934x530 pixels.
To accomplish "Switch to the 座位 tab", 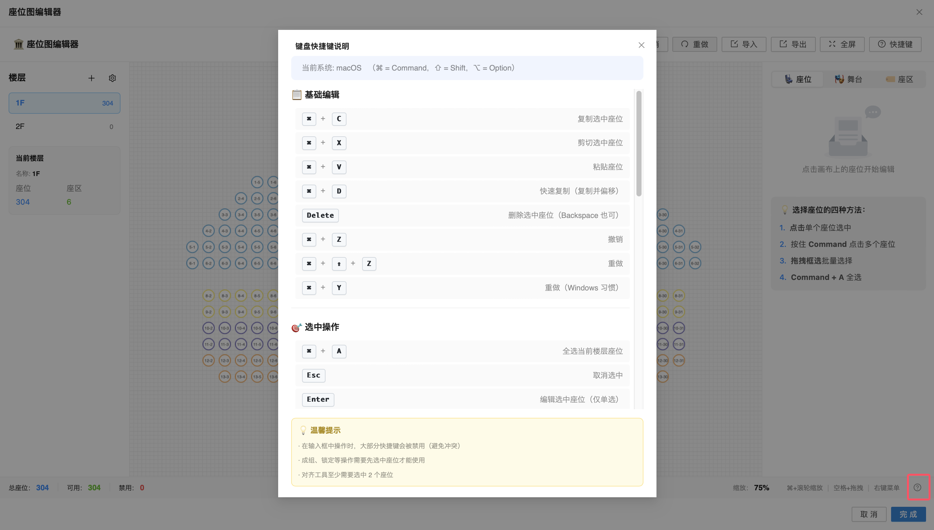I will (x=798, y=79).
